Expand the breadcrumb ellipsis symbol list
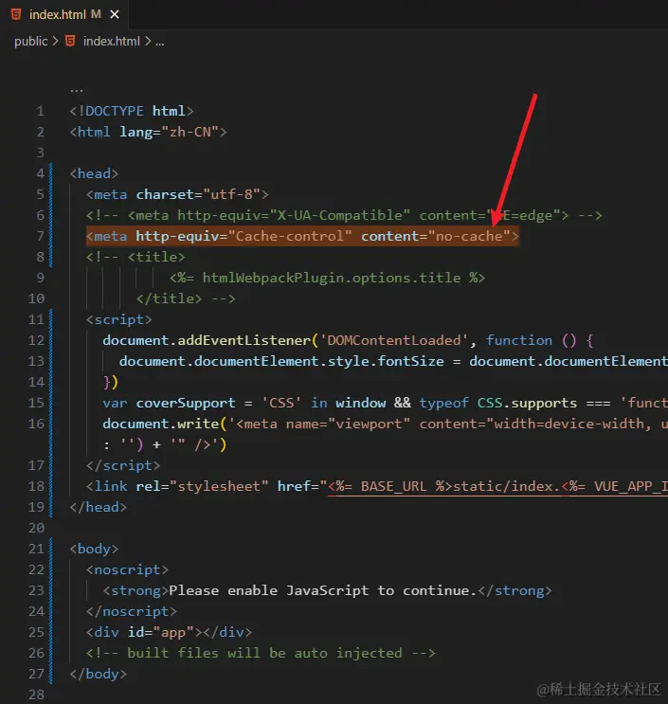 [x=160, y=43]
